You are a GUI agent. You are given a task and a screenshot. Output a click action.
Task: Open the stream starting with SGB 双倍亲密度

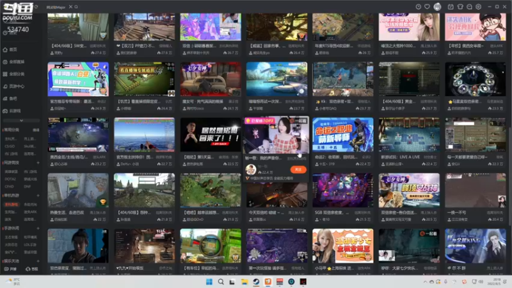(343, 190)
